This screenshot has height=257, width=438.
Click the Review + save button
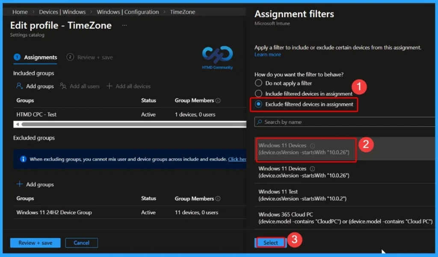[x=35, y=242]
